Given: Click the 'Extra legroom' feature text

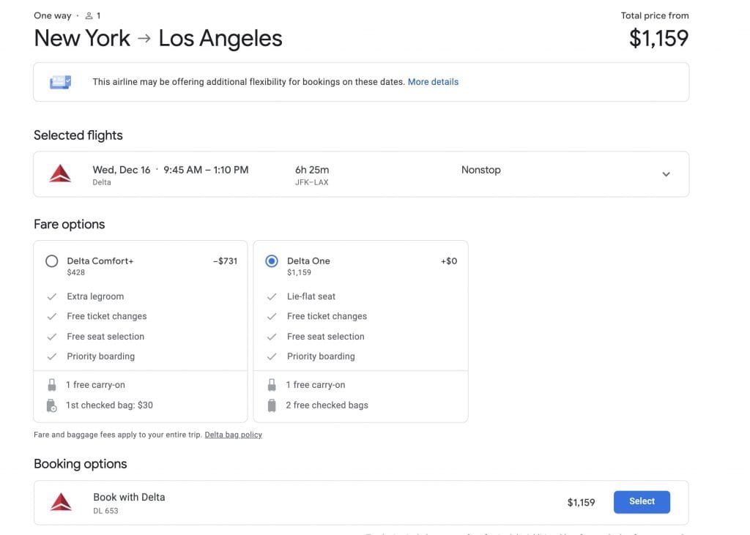Looking at the screenshot, I should point(95,296).
